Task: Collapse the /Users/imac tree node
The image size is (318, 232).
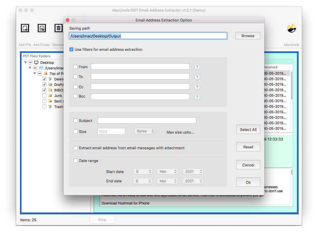Action: pyautogui.click(x=30, y=68)
